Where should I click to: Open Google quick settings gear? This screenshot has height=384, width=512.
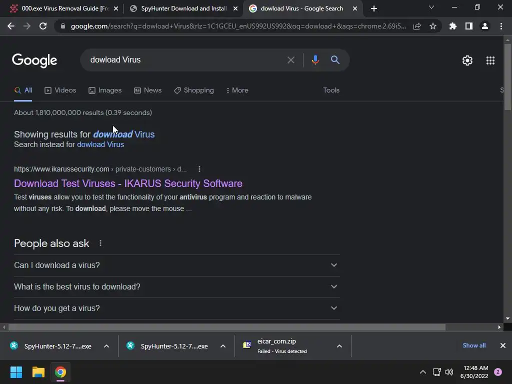pos(467,60)
